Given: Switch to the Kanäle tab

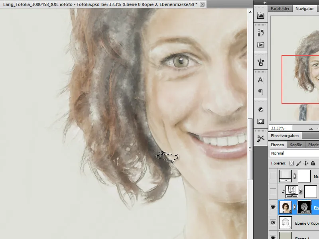Looking at the screenshot, I should [x=296, y=145].
